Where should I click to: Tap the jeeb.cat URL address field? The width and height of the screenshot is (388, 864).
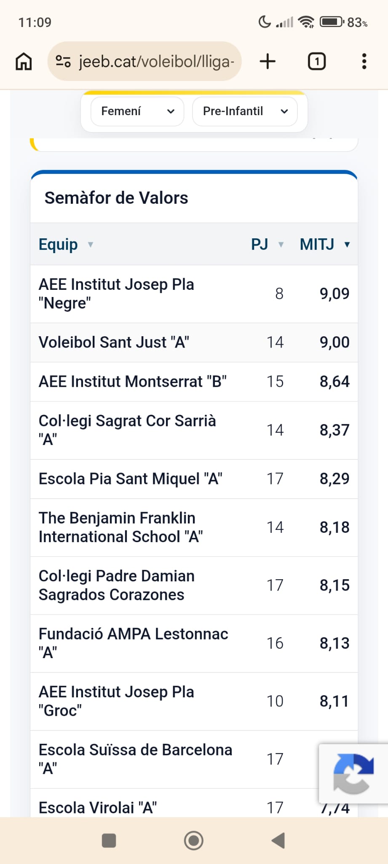tap(144, 62)
